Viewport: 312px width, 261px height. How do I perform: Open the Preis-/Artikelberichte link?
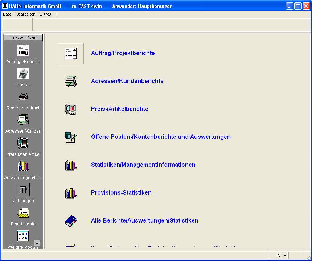point(120,109)
